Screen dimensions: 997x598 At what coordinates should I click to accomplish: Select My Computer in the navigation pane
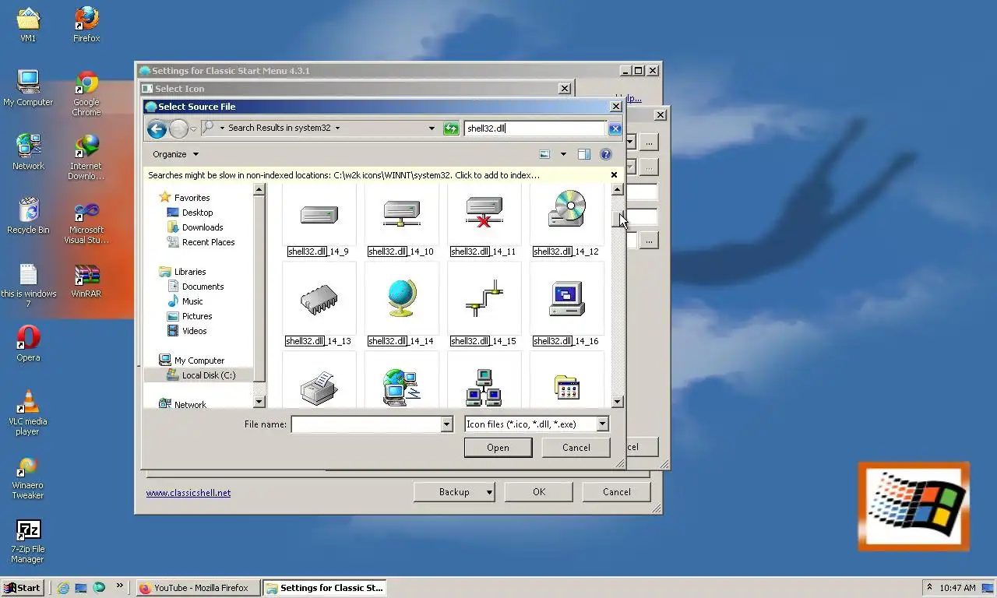[199, 361]
